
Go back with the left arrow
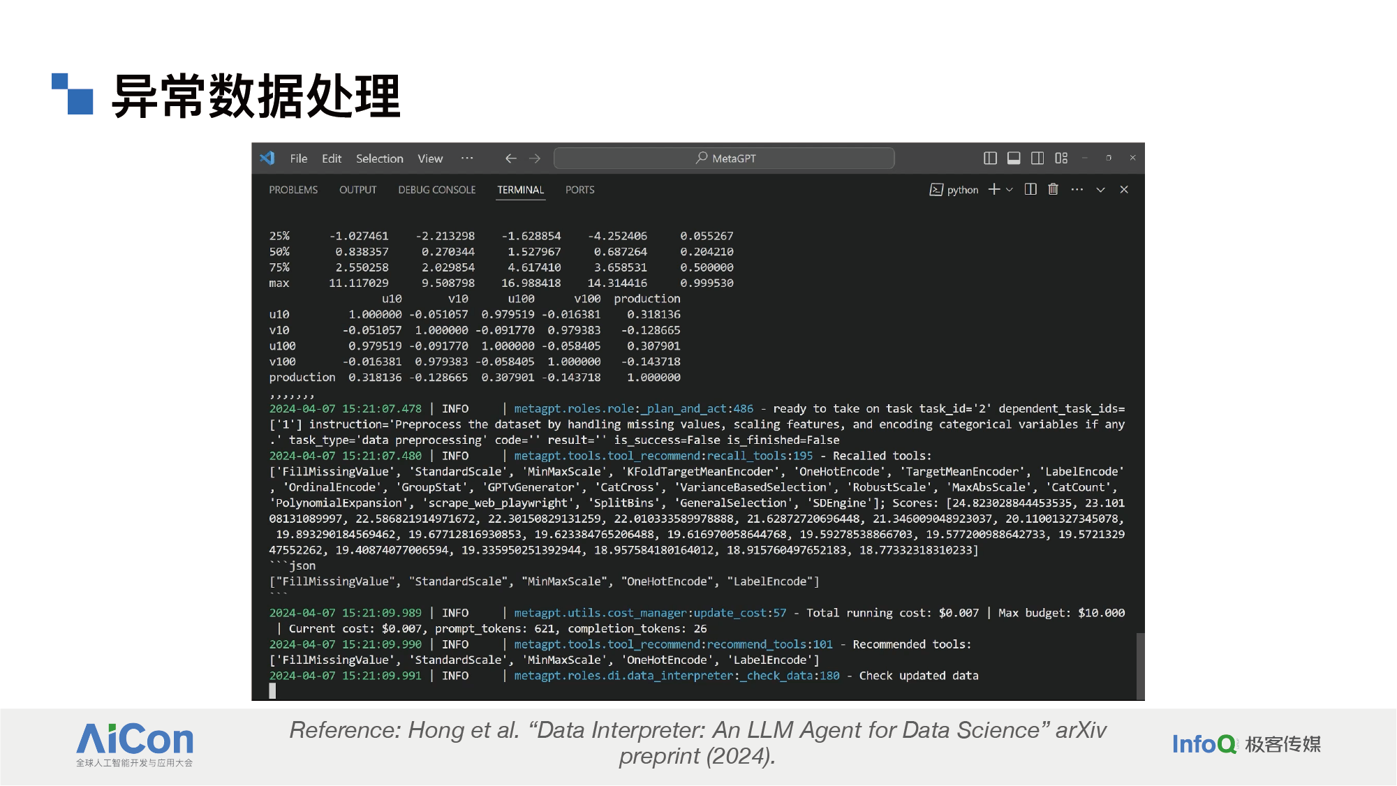[511, 158]
